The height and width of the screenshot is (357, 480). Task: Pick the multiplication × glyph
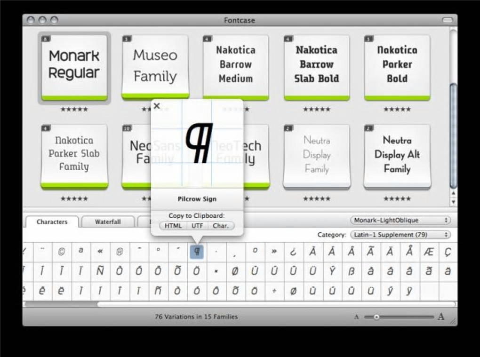(216, 271)
